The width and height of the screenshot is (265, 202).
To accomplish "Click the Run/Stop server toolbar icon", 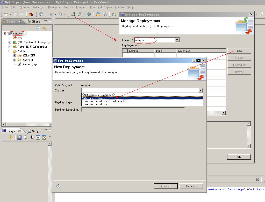I will coord(80,14).
